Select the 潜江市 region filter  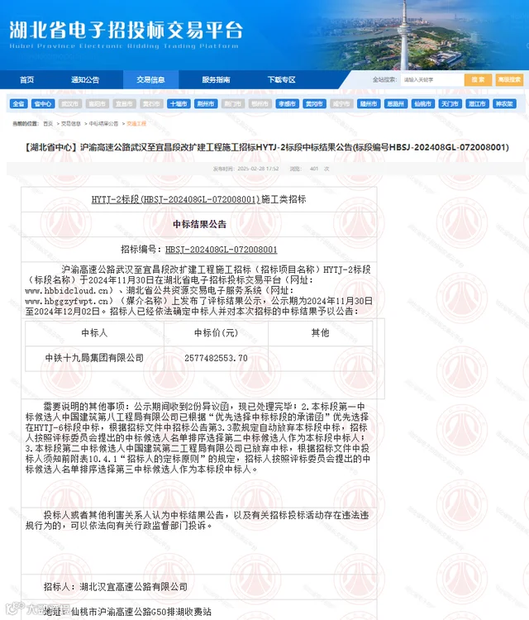477,103
